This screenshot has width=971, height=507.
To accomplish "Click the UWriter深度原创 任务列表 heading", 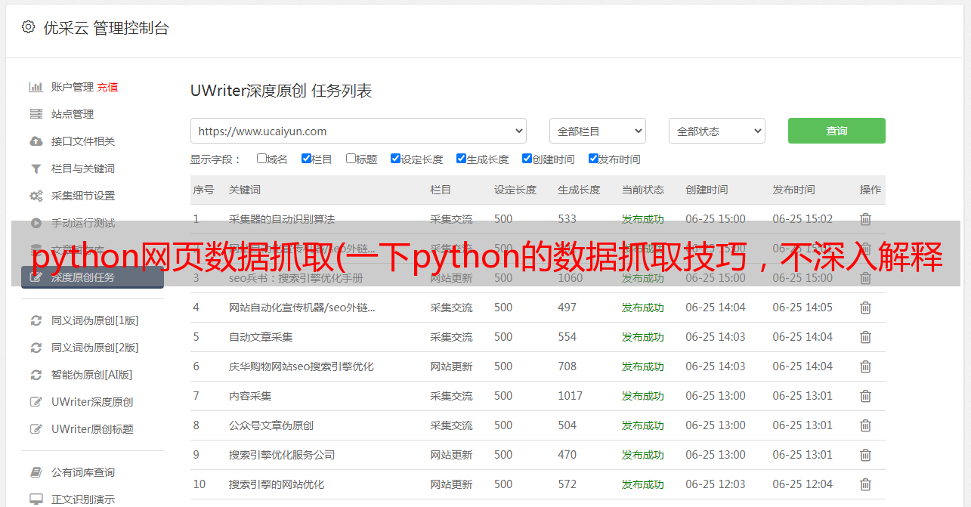I will pyautogui.click(x=281, y=91).
